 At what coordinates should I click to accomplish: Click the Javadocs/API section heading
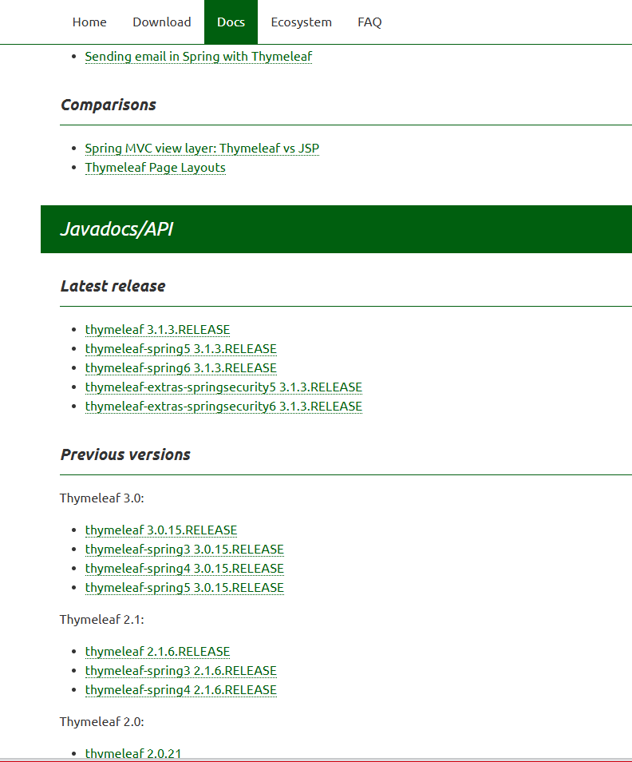click(x=117, y=229)
